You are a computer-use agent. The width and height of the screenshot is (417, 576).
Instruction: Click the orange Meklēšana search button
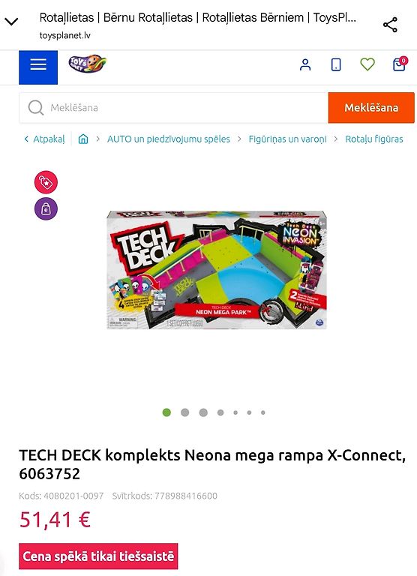click(x=371, y=108)
